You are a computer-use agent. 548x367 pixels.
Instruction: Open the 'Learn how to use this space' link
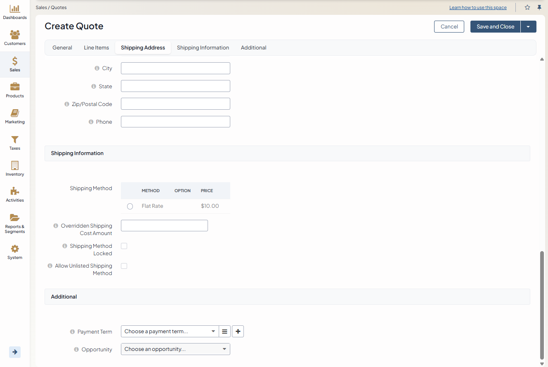coord(478,7)
